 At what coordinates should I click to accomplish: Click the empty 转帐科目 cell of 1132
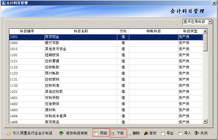pos(154,86)
